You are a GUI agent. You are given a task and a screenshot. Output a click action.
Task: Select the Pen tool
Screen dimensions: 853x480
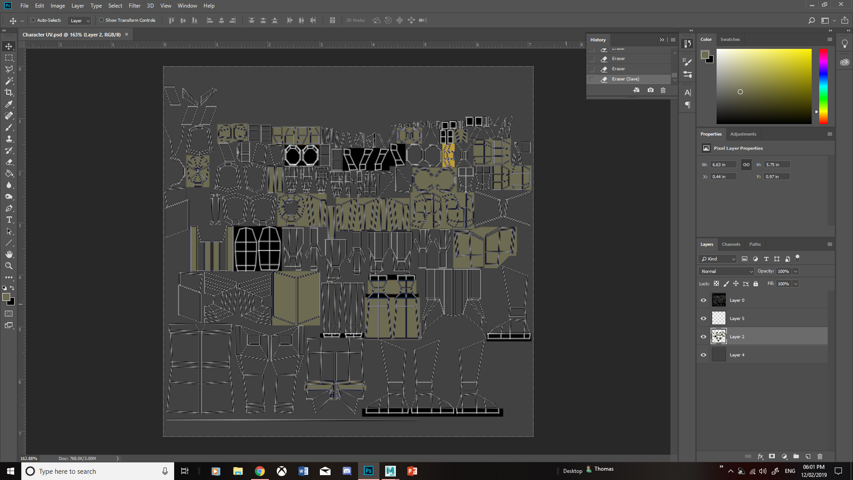point(9,208)
